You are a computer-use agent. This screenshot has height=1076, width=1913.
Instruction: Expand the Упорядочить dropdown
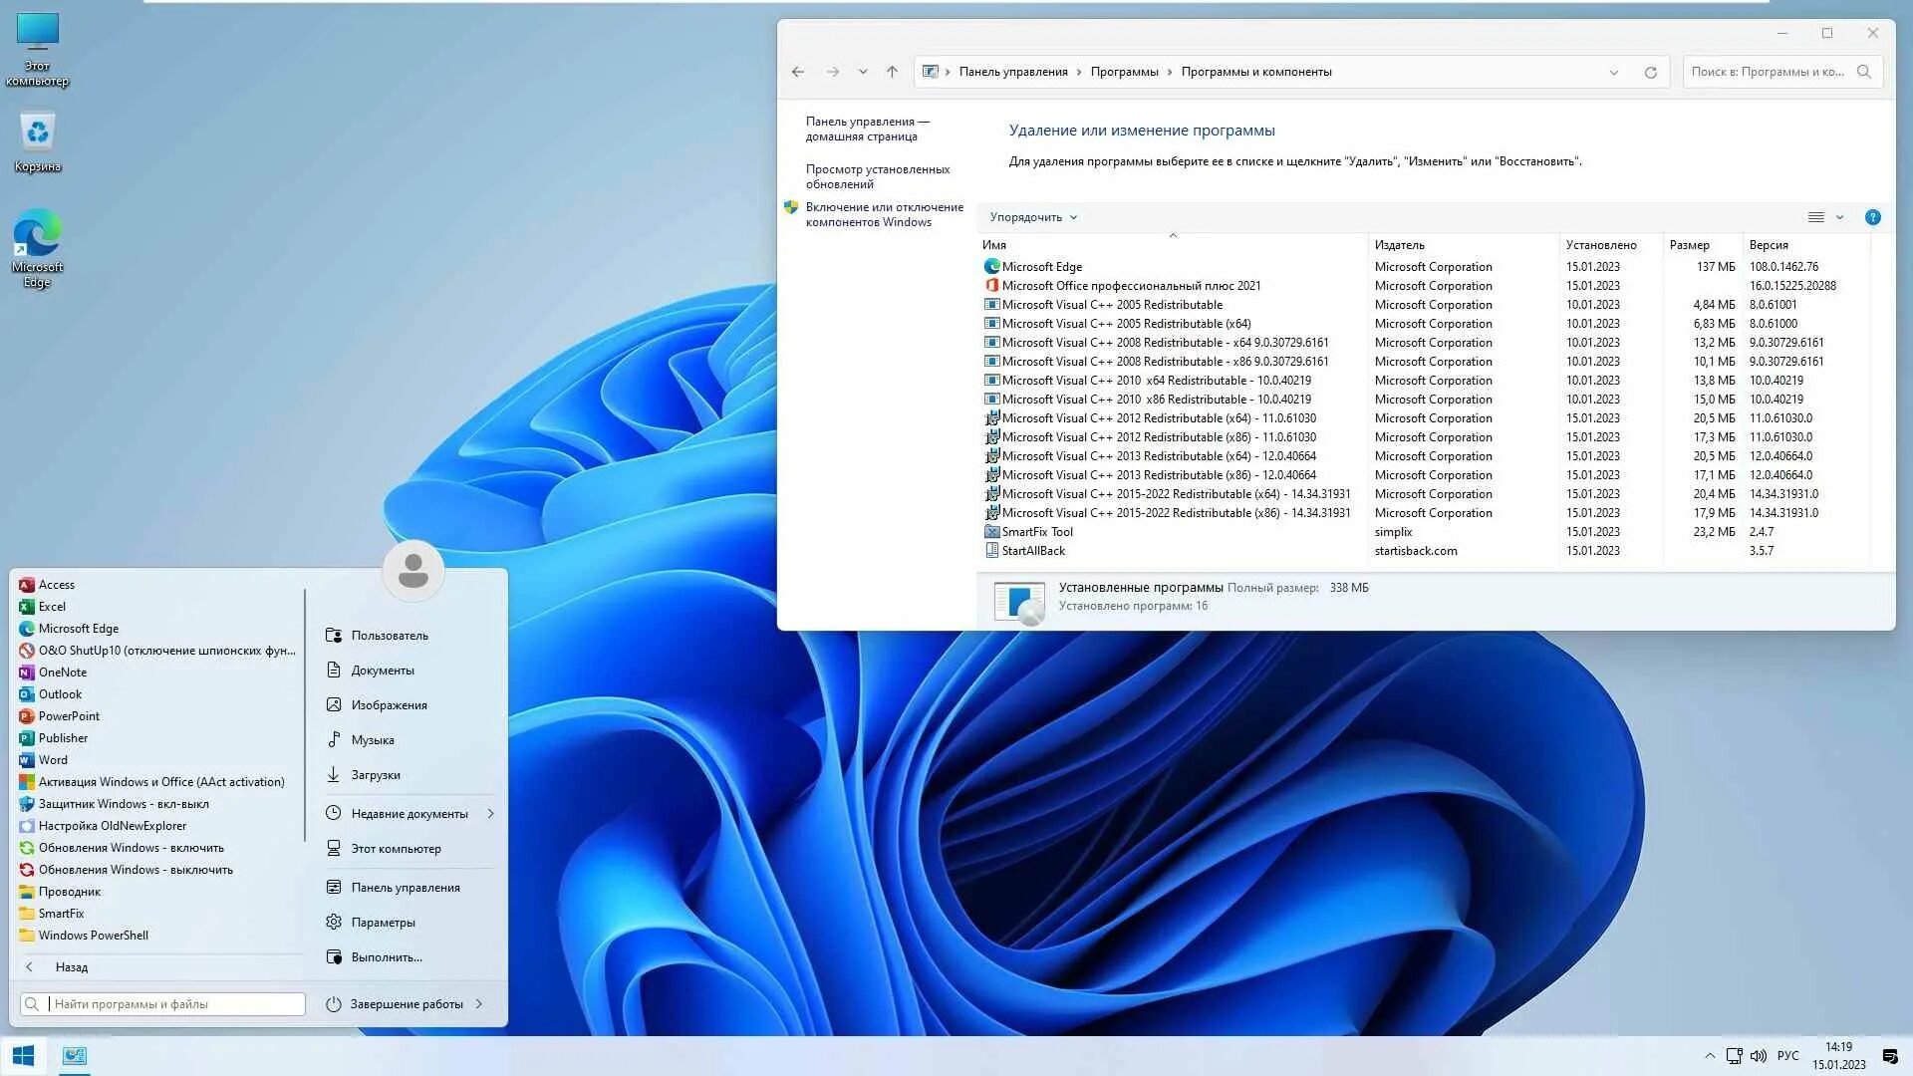point(1033,217)
